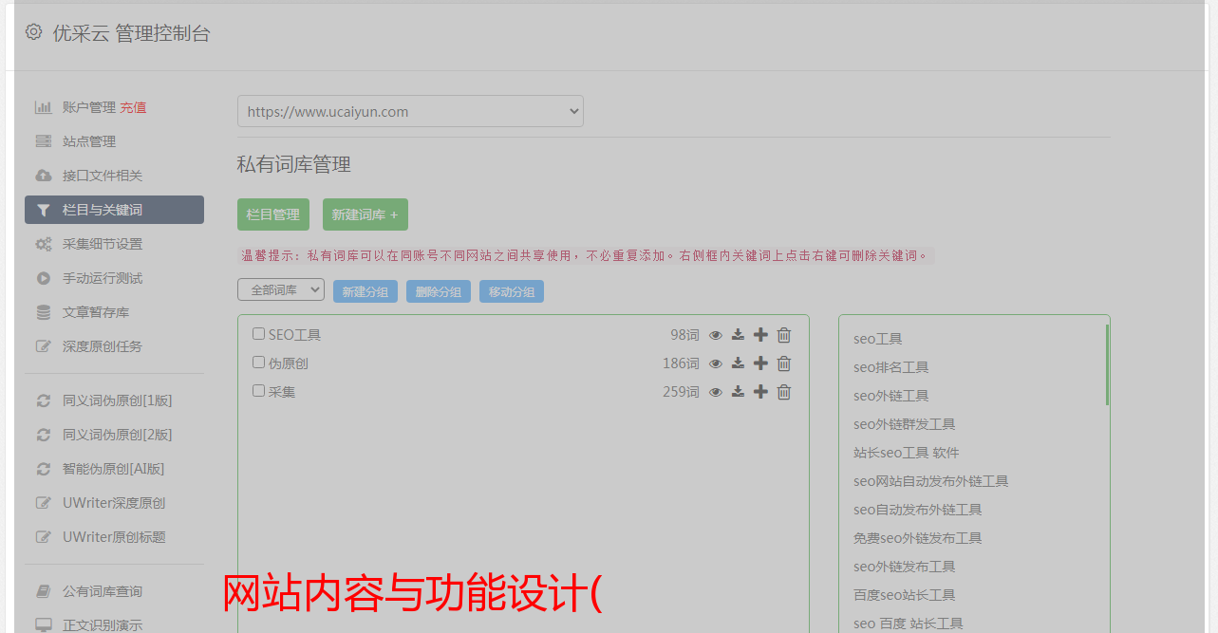The image size is (1218, 633).
Task: Click the database icon for 文章暂存库
Action: tap(43, 312)
